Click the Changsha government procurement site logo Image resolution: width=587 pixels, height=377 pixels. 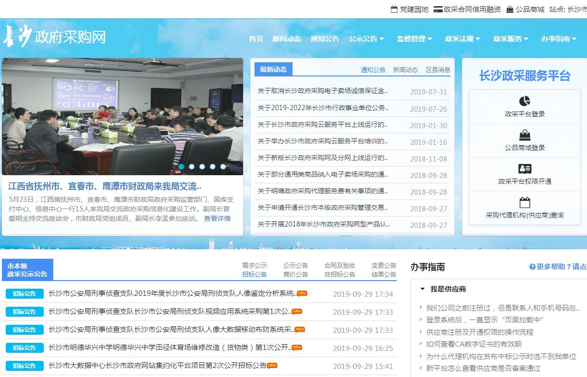point(54,37)
